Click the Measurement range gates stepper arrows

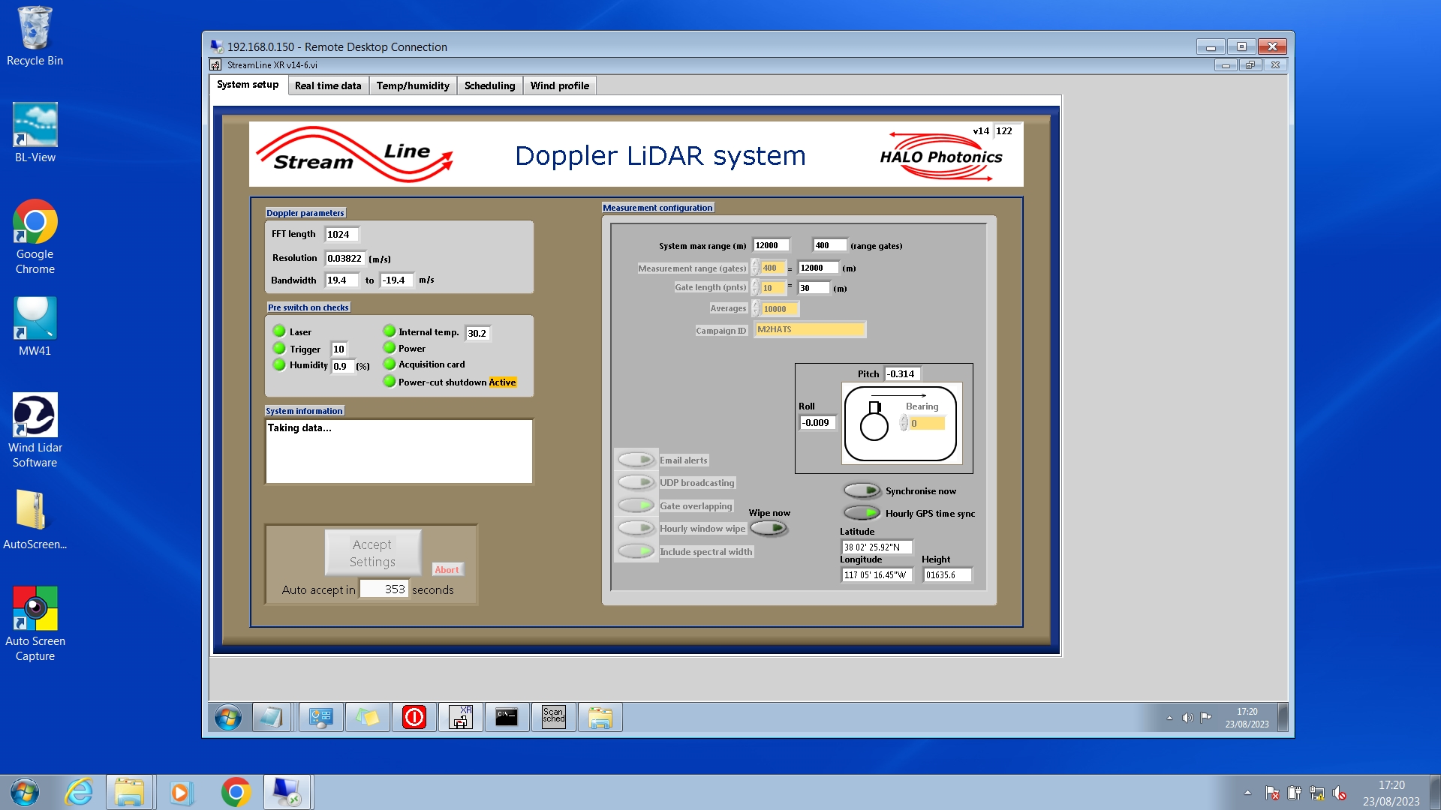(755, 268)
